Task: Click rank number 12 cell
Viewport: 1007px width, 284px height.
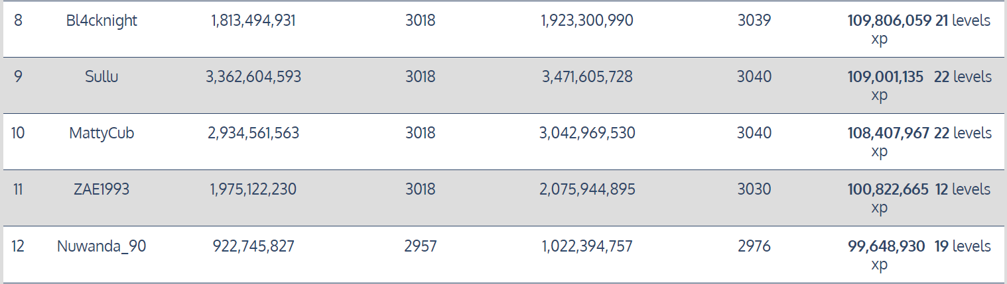Action: (18, 246)
